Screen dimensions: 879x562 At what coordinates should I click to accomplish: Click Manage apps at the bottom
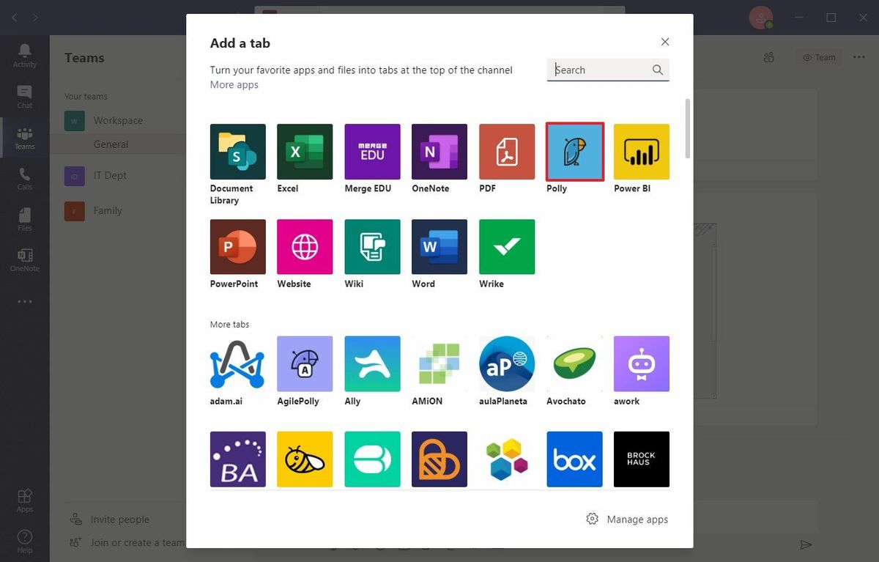(x=627, y=519)
